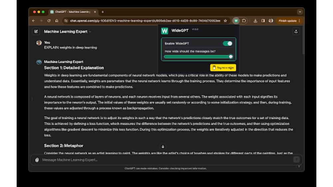Click the page vertical scrollbar
Screen dimensions: 333x187
click(303, 40)
